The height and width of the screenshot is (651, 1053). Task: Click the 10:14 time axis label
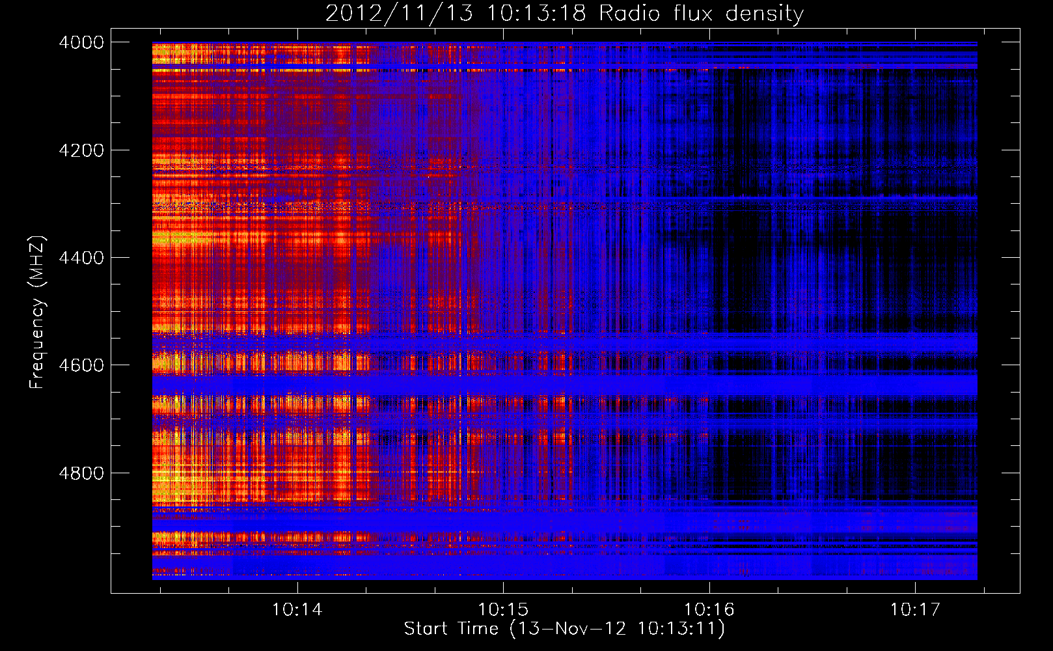[x=297, y=610]
